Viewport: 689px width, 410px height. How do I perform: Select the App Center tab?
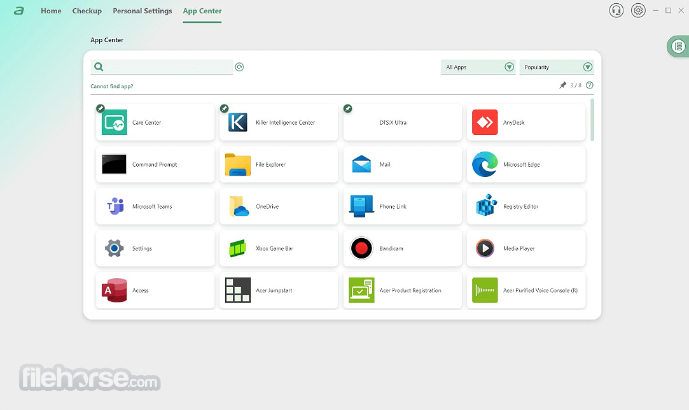point(202,11)
